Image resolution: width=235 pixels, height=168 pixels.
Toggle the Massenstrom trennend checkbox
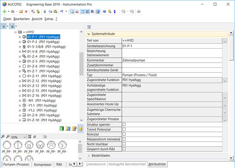[124, 139]
